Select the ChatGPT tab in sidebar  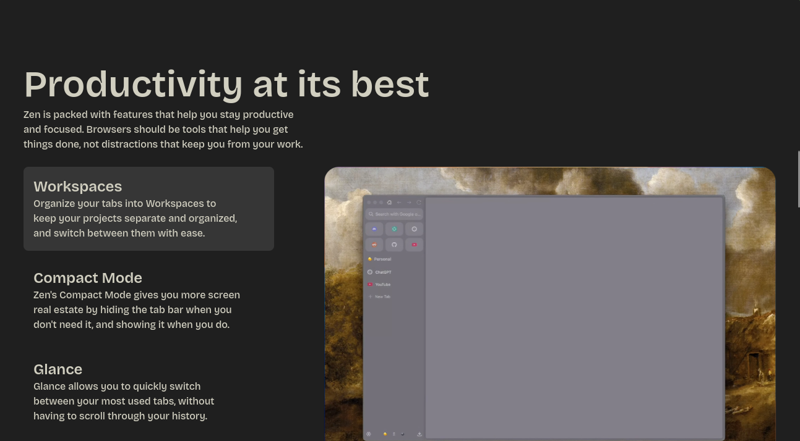tap(383, 272)
